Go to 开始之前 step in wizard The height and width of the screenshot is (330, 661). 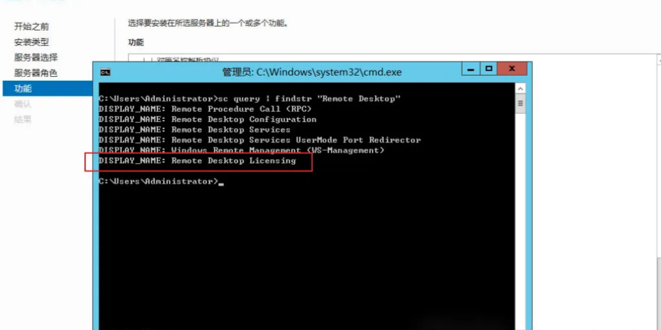[x=32, y=27]
